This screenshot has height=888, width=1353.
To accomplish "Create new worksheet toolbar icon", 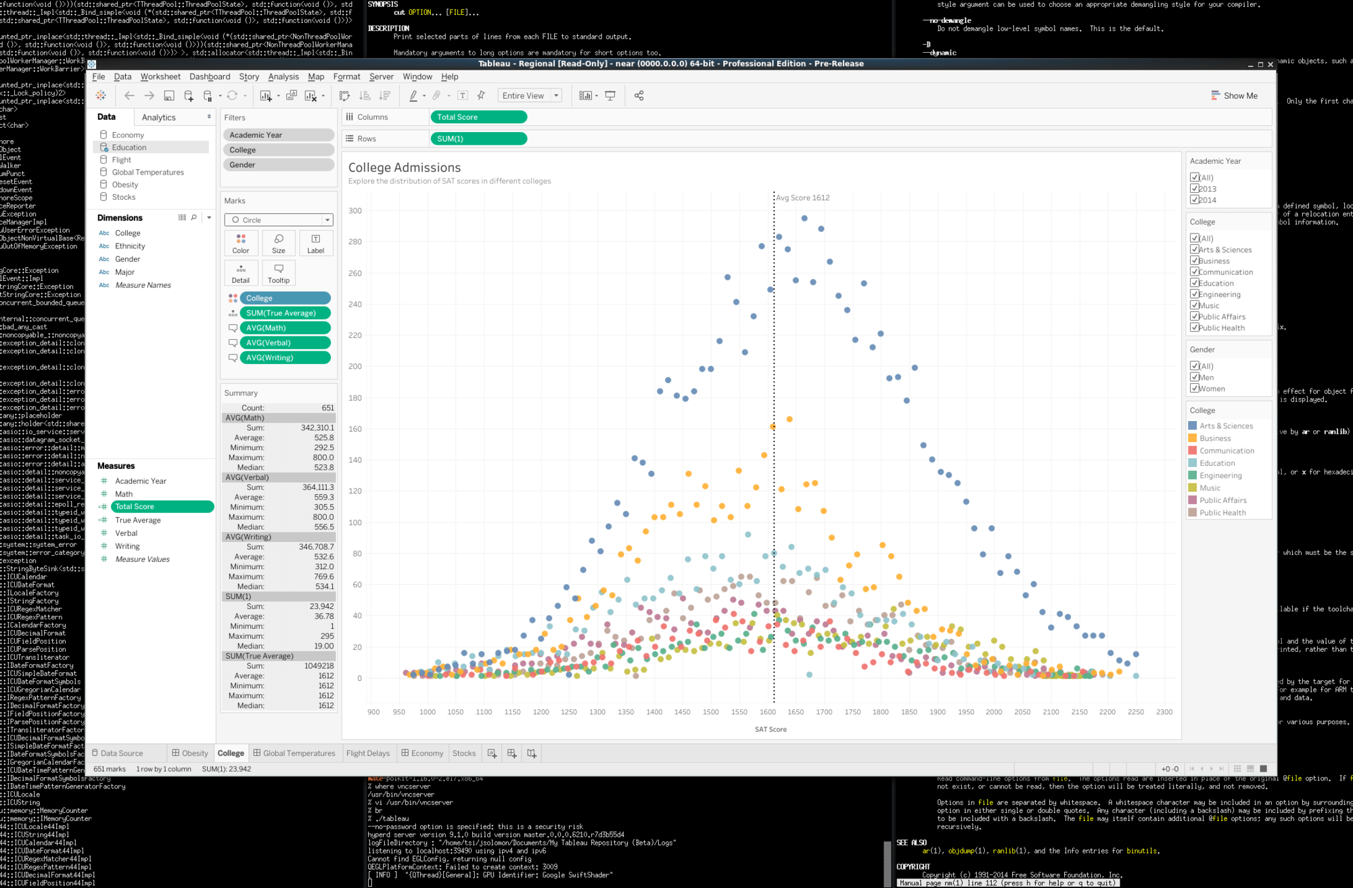I will (266, 95).
